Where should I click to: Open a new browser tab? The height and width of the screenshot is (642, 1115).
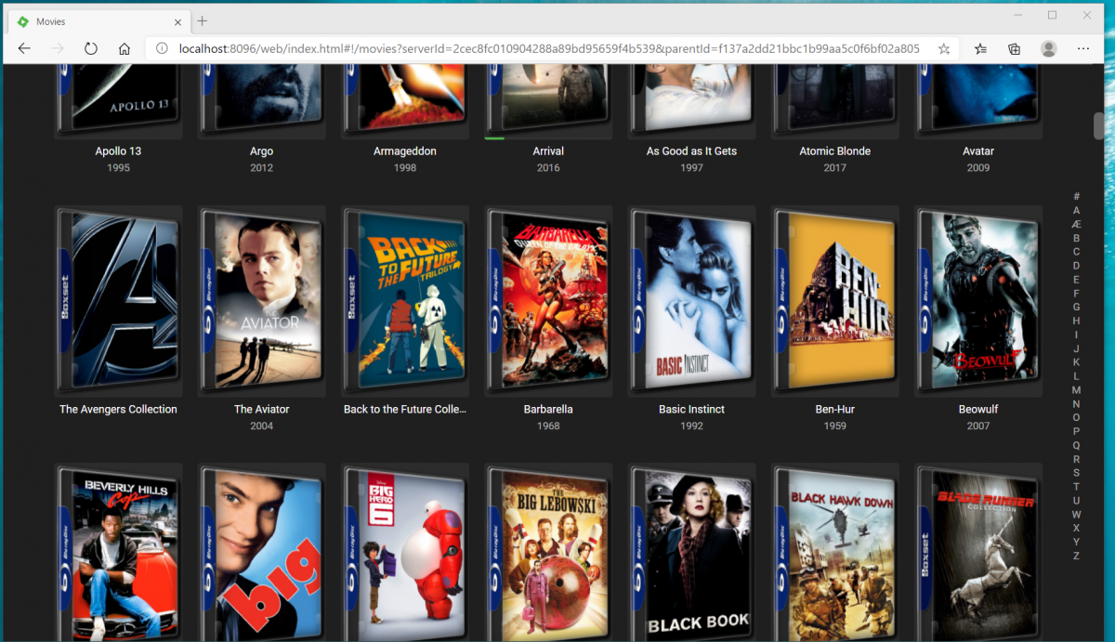(x=203, y=20)
